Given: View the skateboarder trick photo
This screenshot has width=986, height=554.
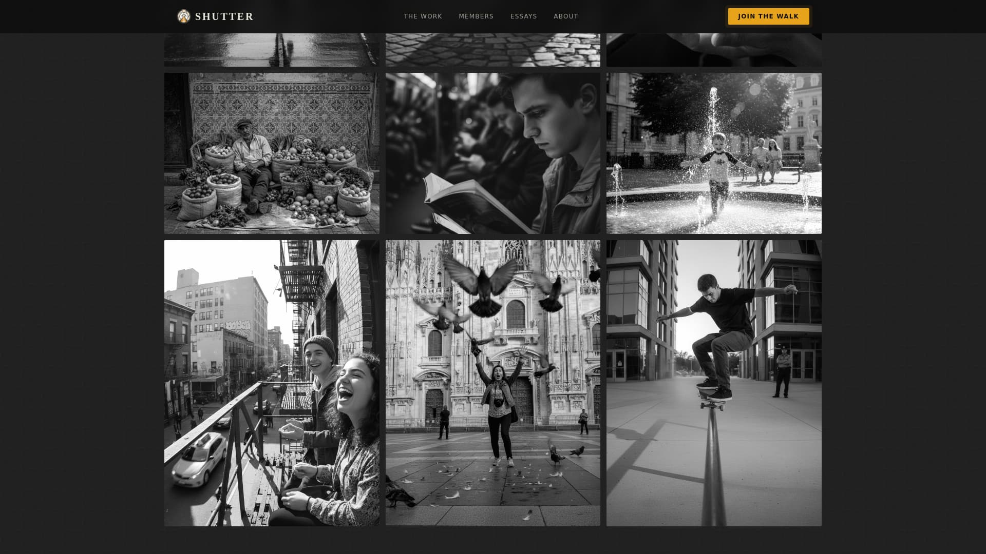Looking at the screenshot, I should click(714, 383).
